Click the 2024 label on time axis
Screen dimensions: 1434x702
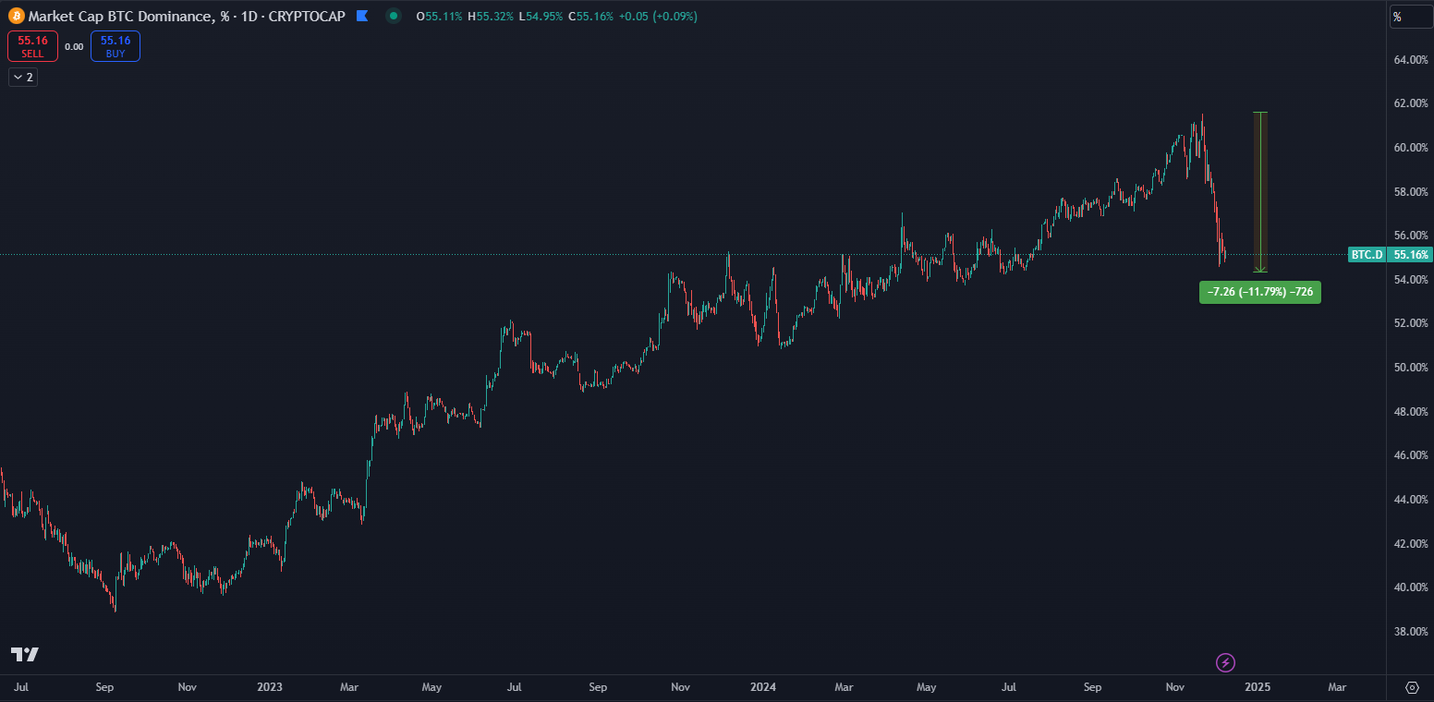pyautogui.click(x=763, y=687)
